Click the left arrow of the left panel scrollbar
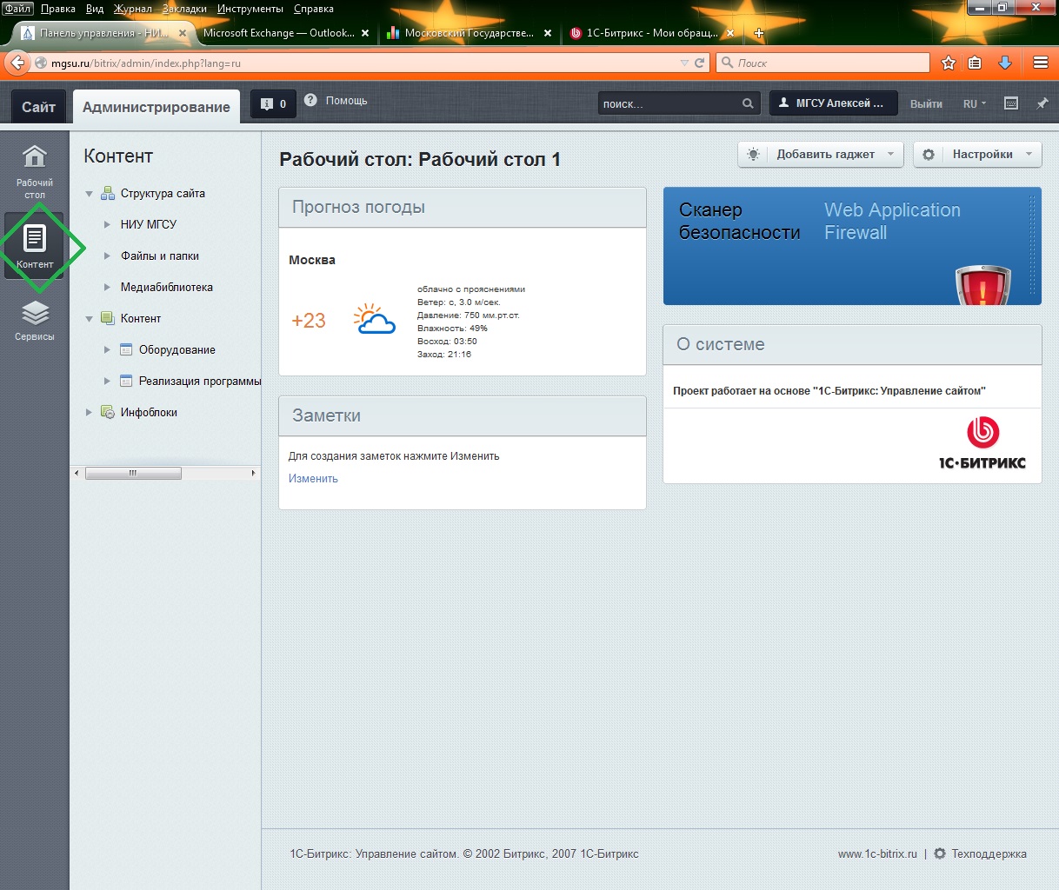This screenshot has height=890, width=1059. coord(77,473)
